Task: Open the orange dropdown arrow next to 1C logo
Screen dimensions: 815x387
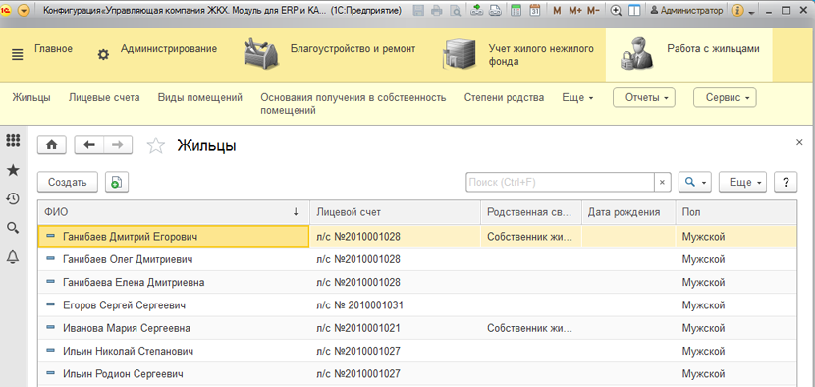Action: pyautogui.click(x=24, y=11)
